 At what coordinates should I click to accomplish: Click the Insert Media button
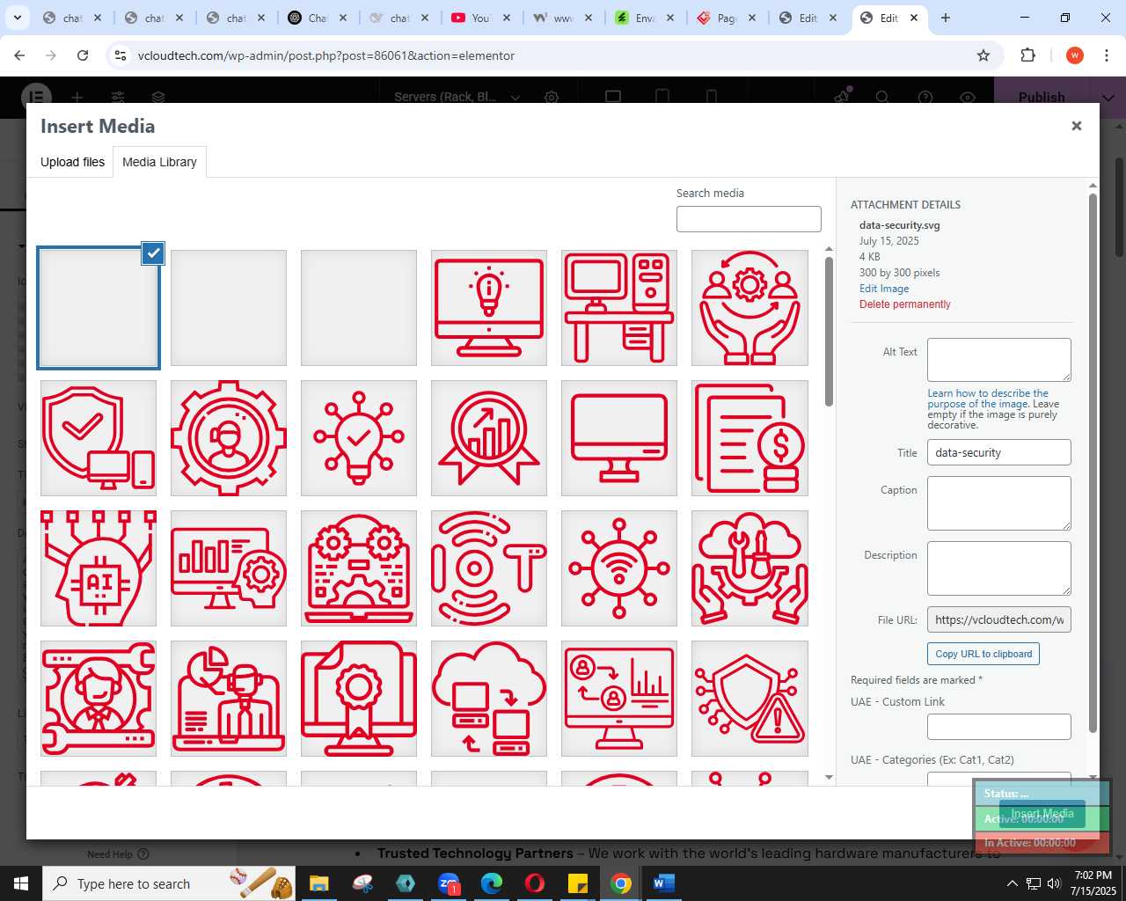[1042, 814]
